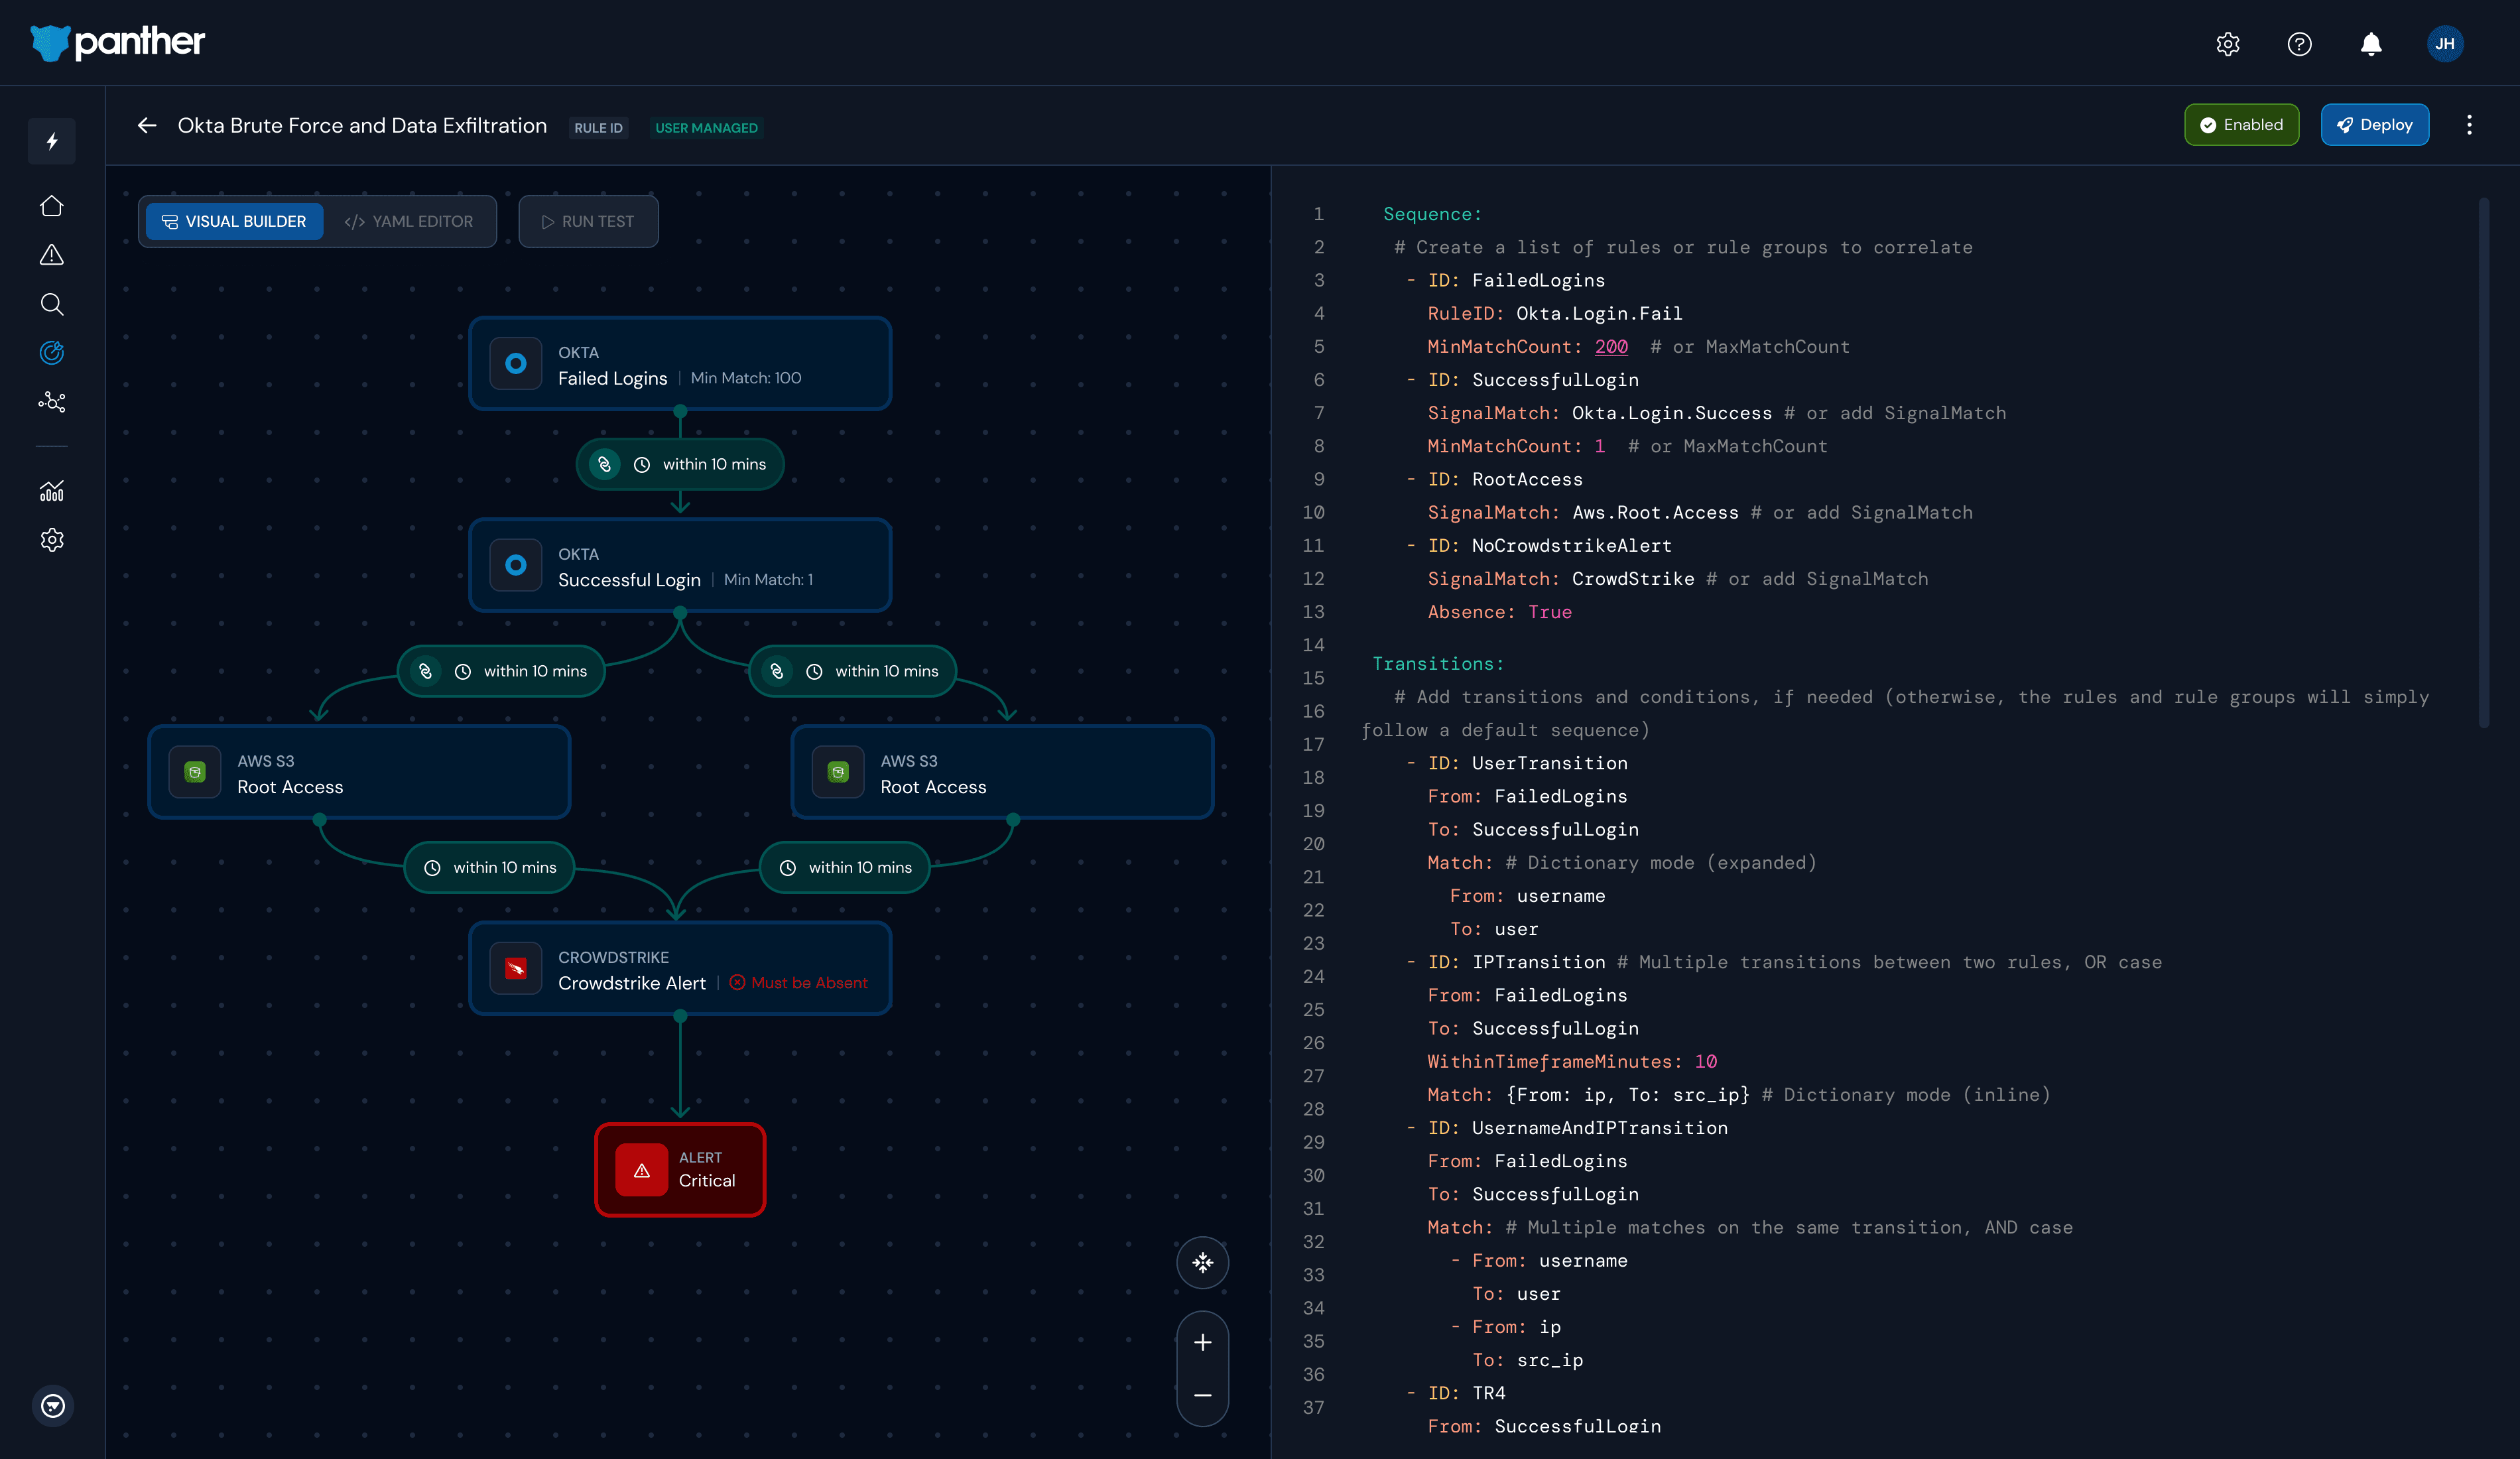Image resolution: width=2520 pixels, height=1459 pixels.
Task: Deploy the rule with the Deploy button
Action: point(2374,125)
